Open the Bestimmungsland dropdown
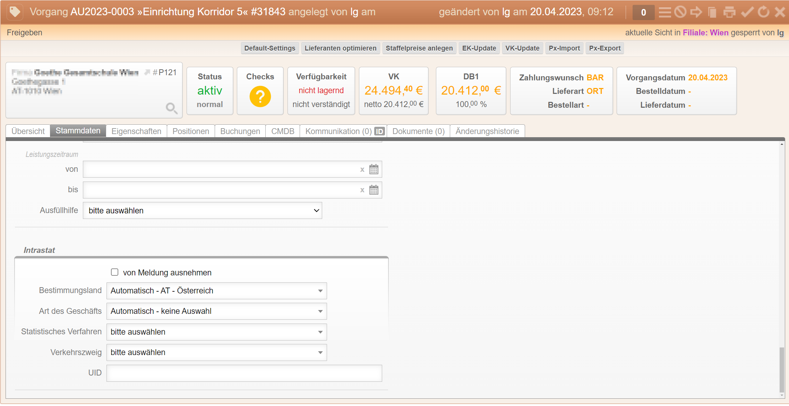Viewport: 789px width, 406px height. (x=217, y=291)
